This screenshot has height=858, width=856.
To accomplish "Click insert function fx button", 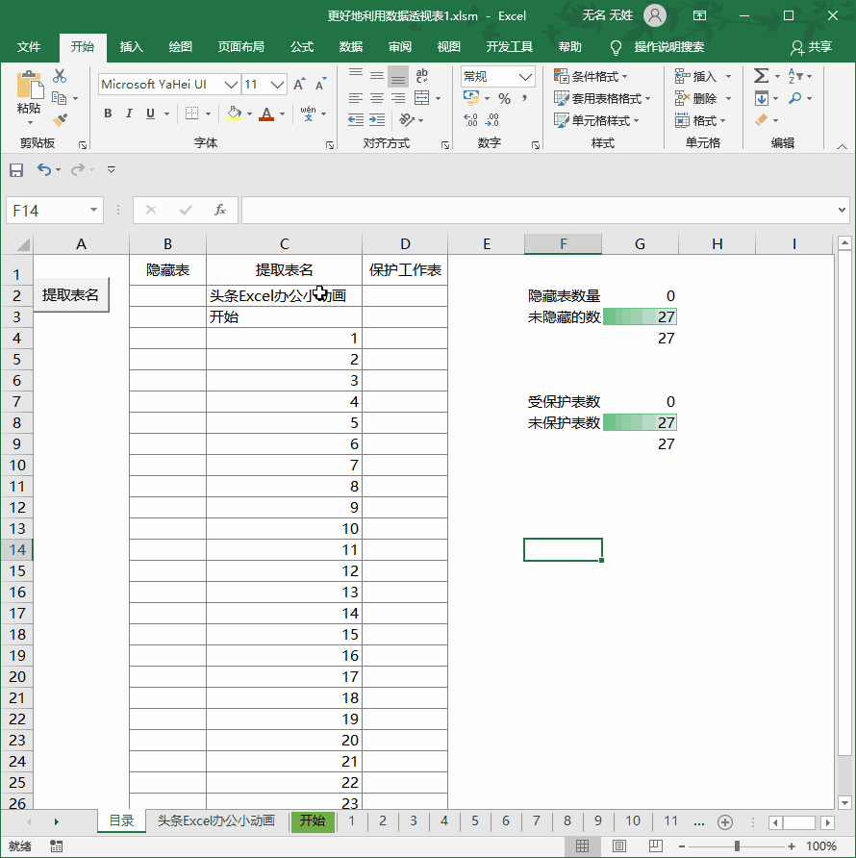I will point(220,210).
